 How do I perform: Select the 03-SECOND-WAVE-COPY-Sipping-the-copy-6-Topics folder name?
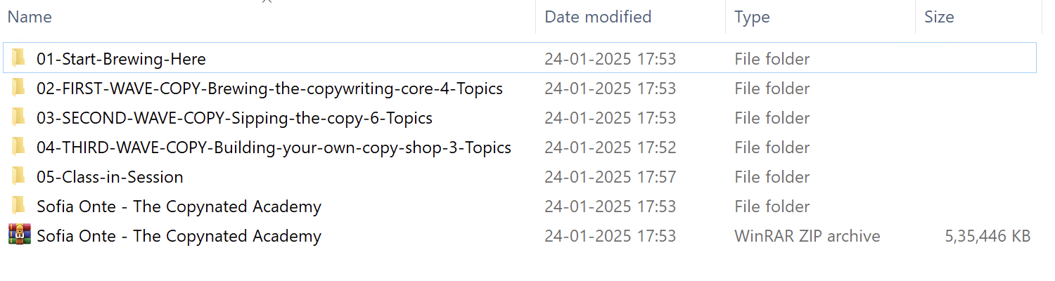[234, 118]
